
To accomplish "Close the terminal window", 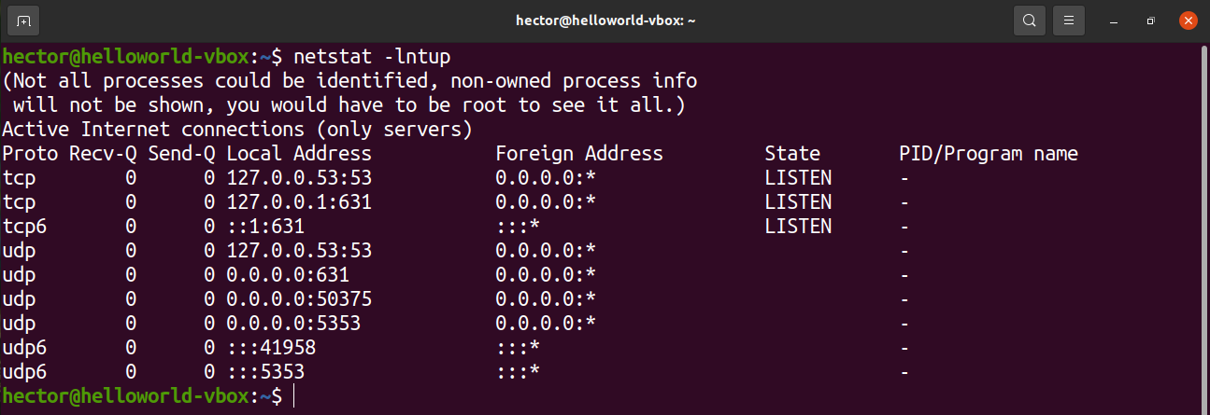I will coord(1189,21).
